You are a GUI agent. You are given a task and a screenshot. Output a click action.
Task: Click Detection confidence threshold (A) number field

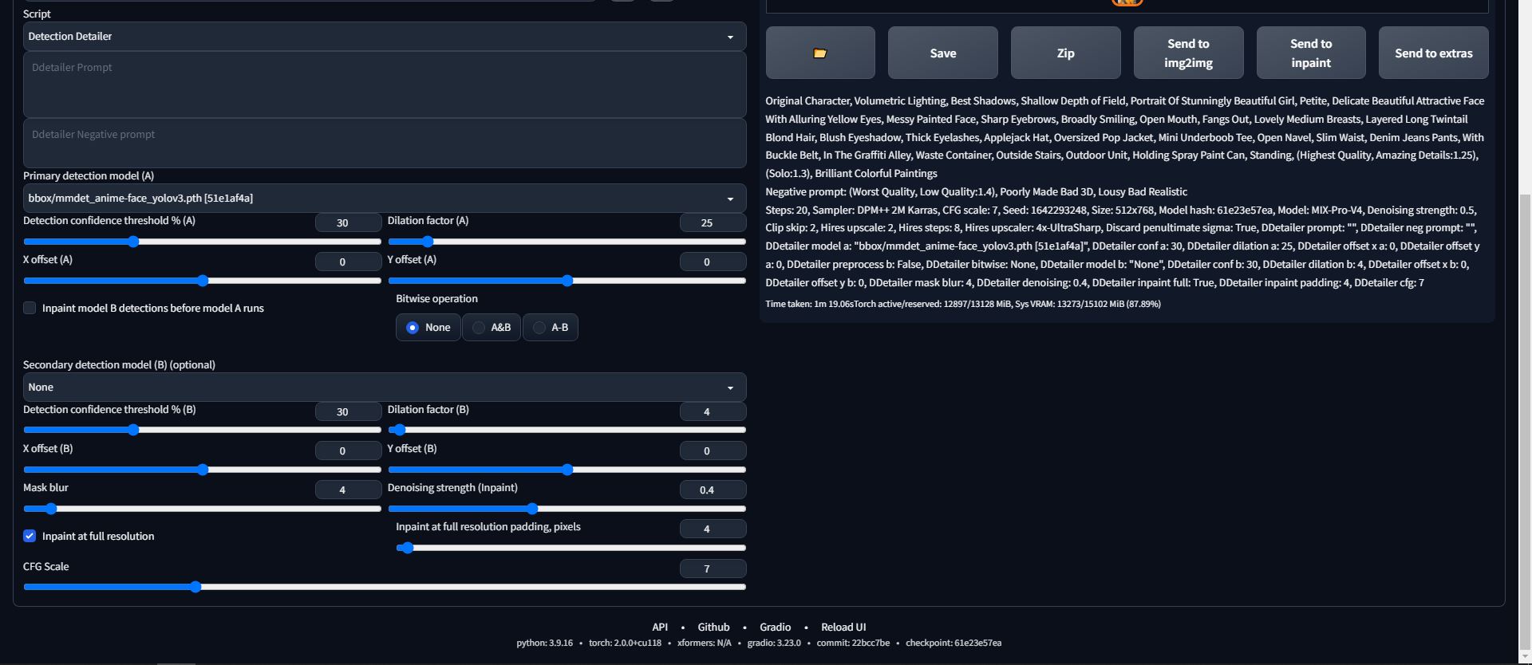coord(348,222)
